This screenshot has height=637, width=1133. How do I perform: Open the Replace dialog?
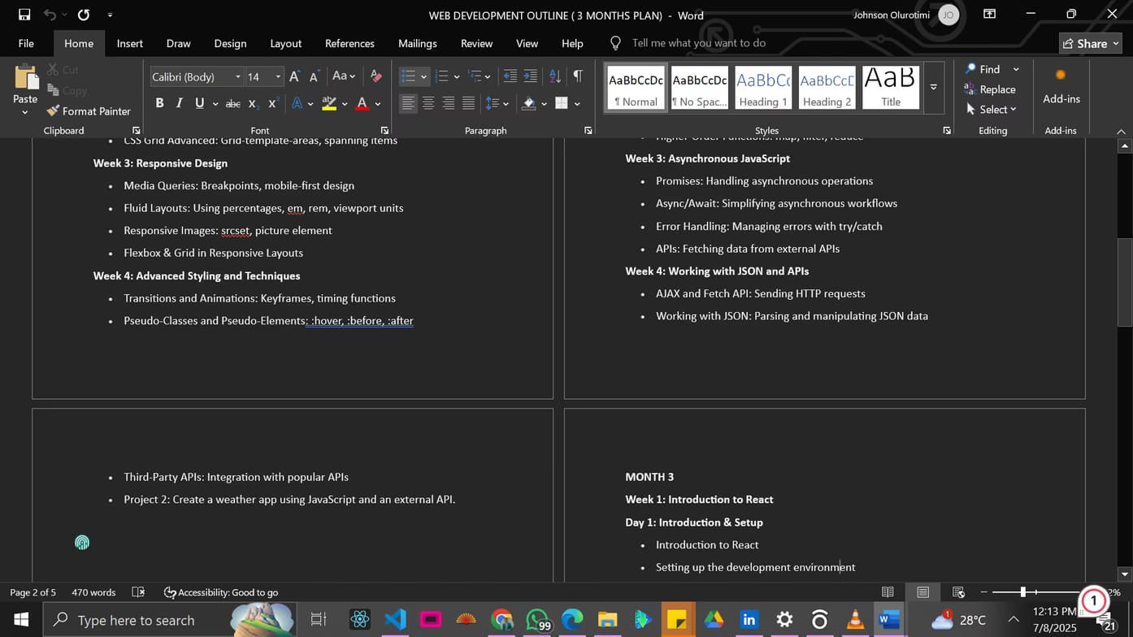click(x=992, y=89)
